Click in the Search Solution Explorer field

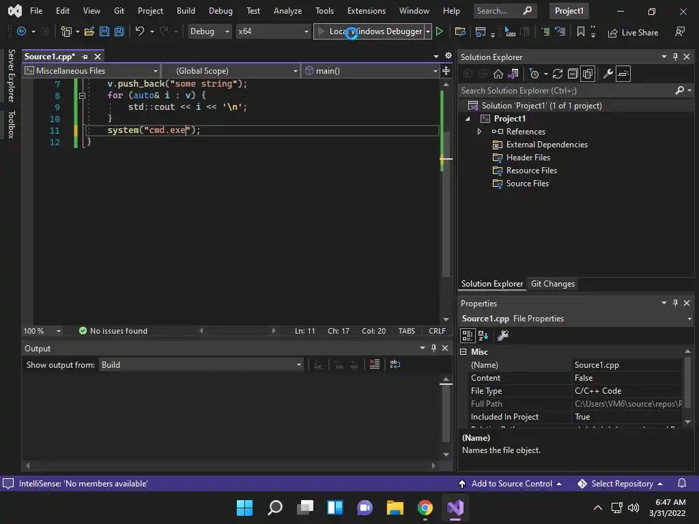pos(566,91)
